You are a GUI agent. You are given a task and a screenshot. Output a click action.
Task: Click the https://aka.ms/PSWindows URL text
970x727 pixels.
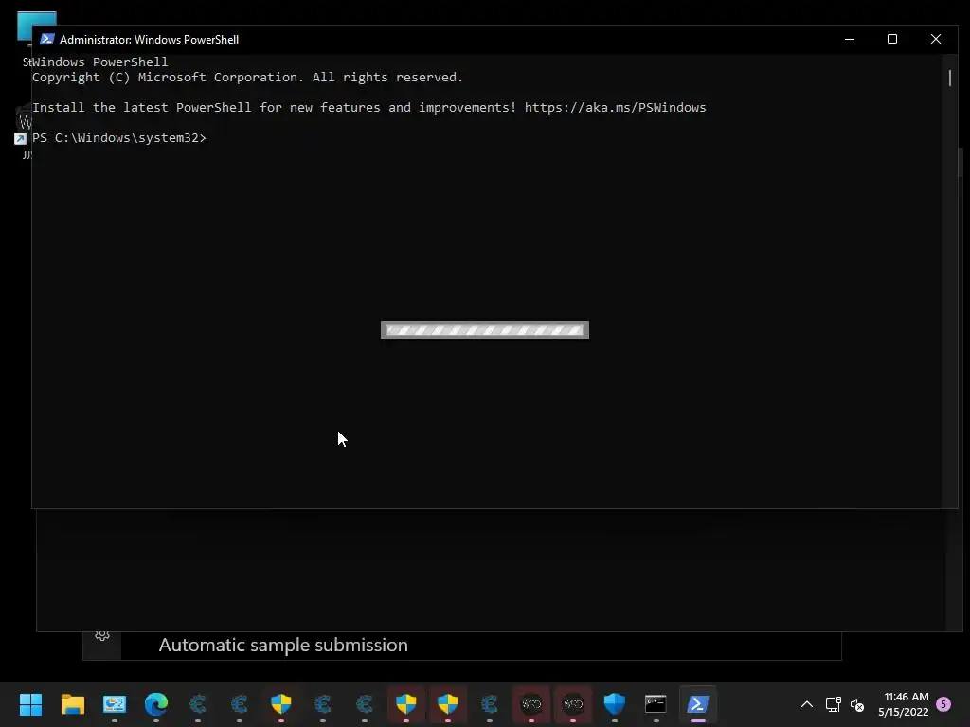tap(615, 108)
